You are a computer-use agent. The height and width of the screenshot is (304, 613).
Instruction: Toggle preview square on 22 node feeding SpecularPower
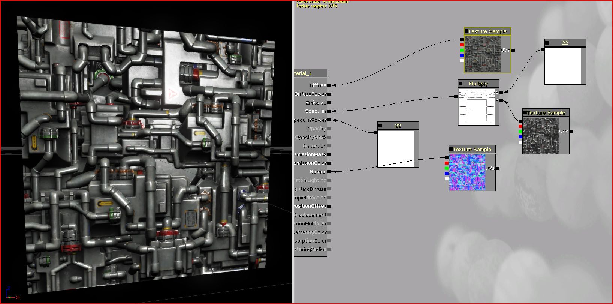[380, 126]
